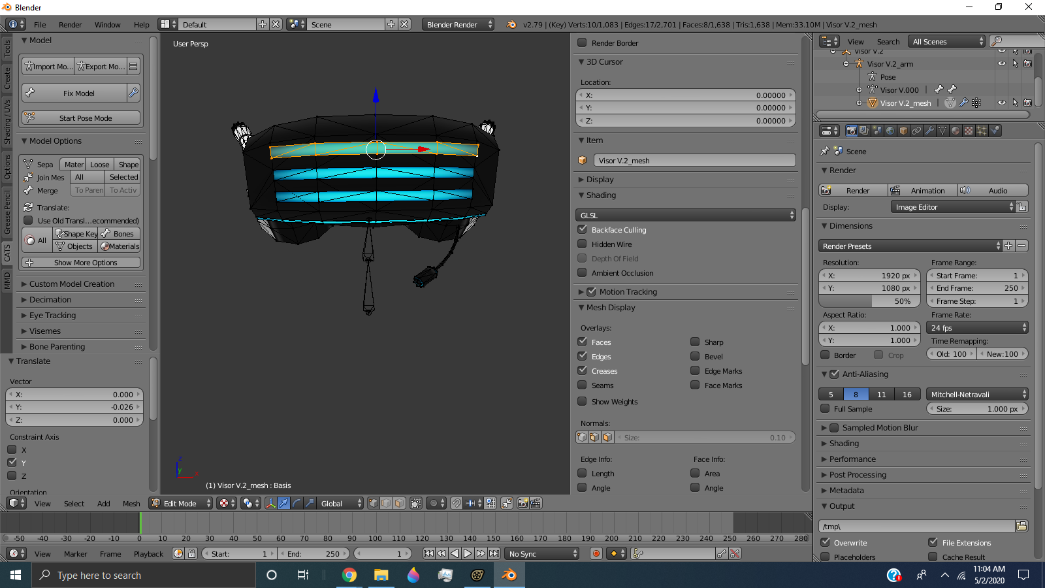Open Blender in Windows taskbar

pos(509,575)
